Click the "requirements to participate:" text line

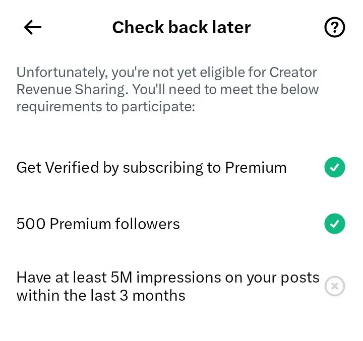[x=106, y=107]
